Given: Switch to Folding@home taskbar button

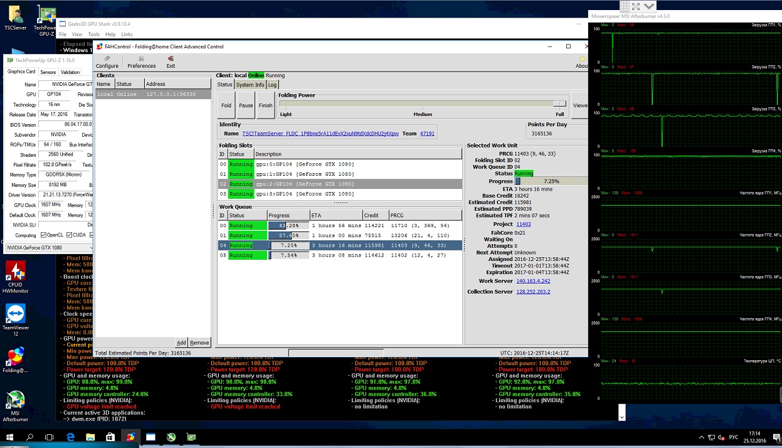Looking at the screenshot, I should pos(130,437).
